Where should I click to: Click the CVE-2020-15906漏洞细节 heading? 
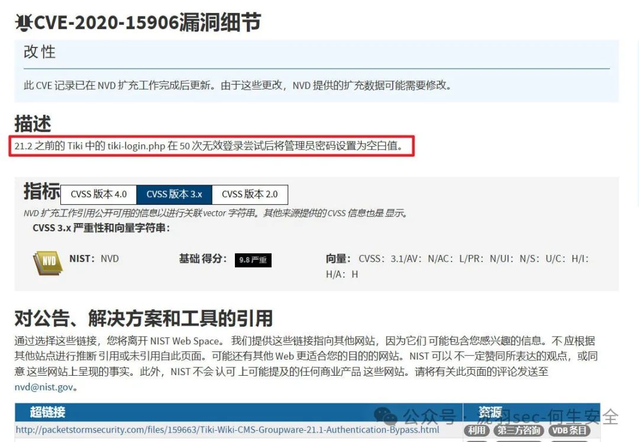(x=147, y=22)
